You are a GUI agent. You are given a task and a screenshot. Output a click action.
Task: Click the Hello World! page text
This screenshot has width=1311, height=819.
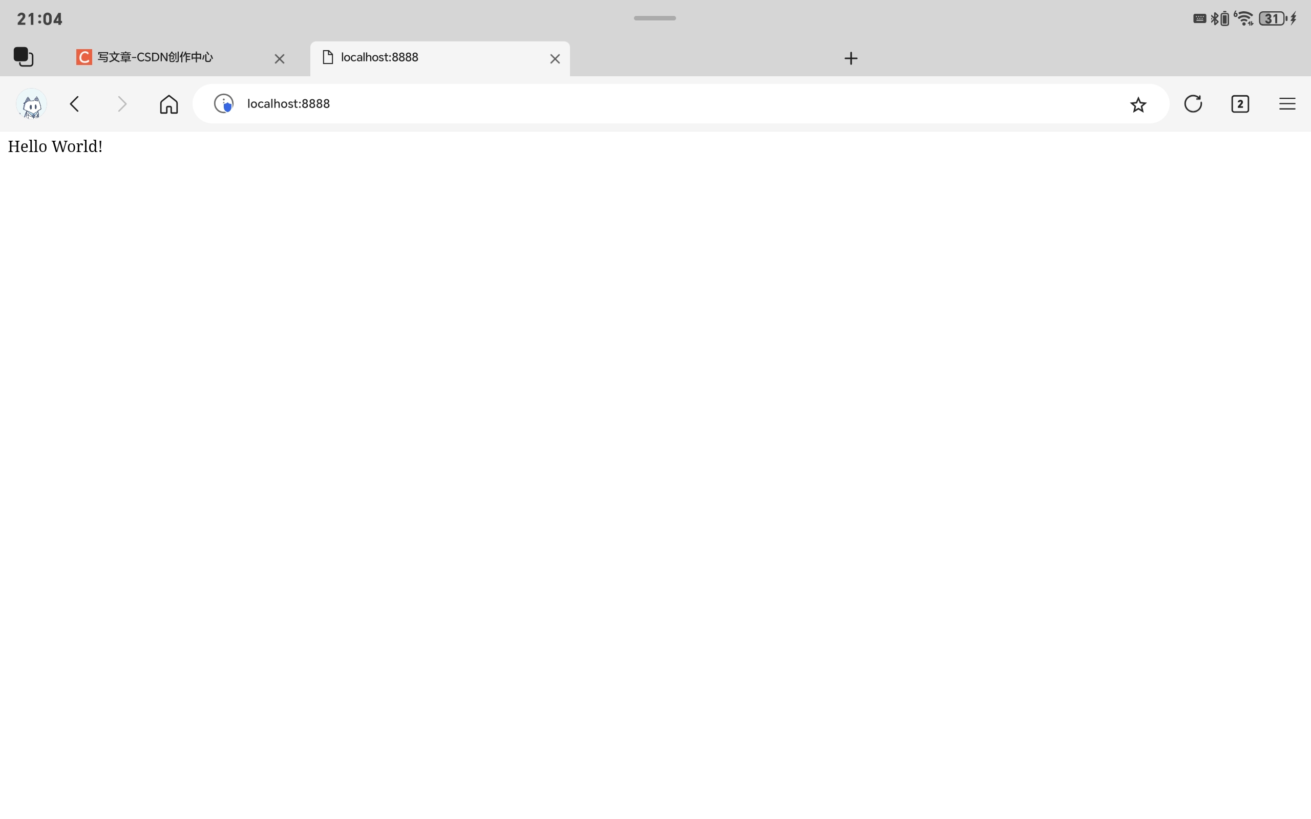tap(55, 146)
